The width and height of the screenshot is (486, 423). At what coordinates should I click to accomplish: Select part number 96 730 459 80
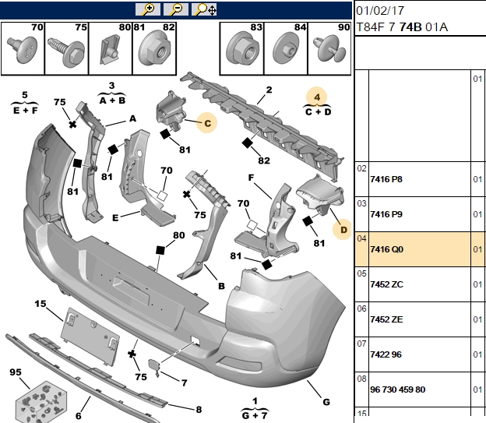click(x=397, y=390)
